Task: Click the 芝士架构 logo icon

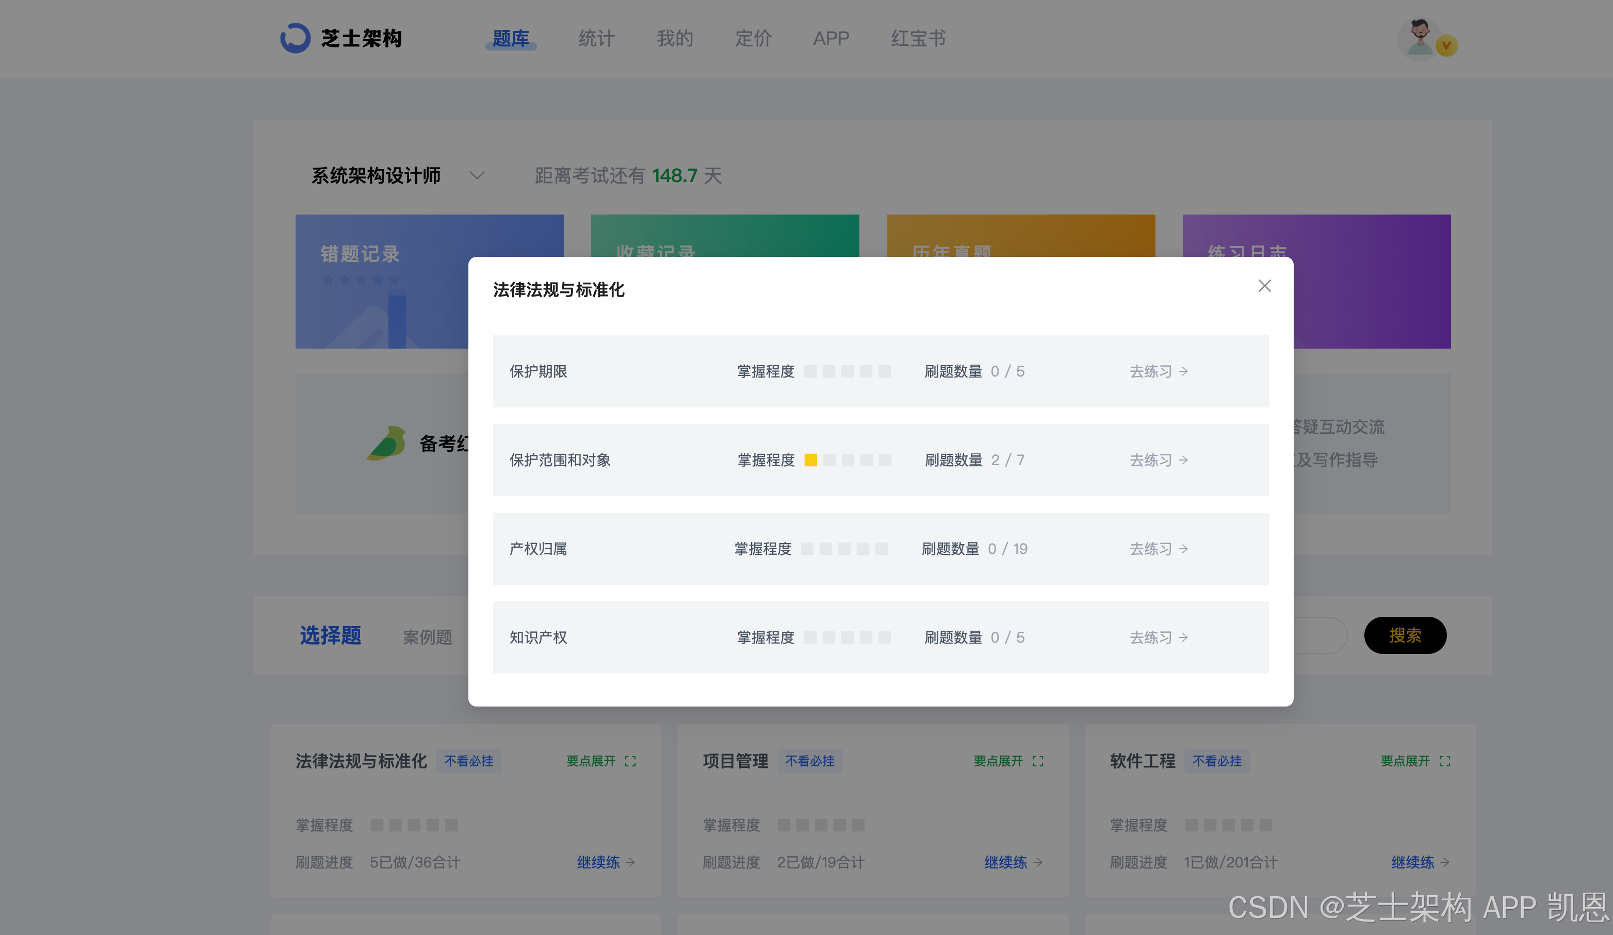Action: [295, 38]
